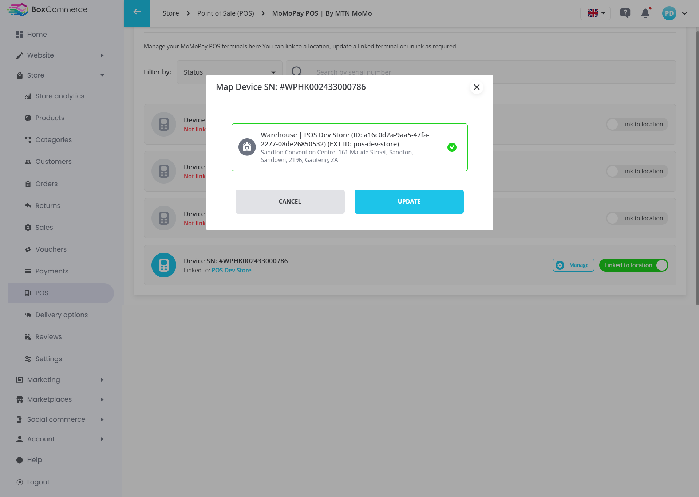Click the Point of Sale (POS) breadcrumb
Image resolution: width=699 pixels, height=497 pixels.
click(226, 13)
